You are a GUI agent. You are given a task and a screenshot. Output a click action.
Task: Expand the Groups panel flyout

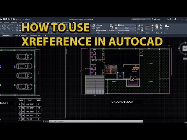tap(140, 33)
